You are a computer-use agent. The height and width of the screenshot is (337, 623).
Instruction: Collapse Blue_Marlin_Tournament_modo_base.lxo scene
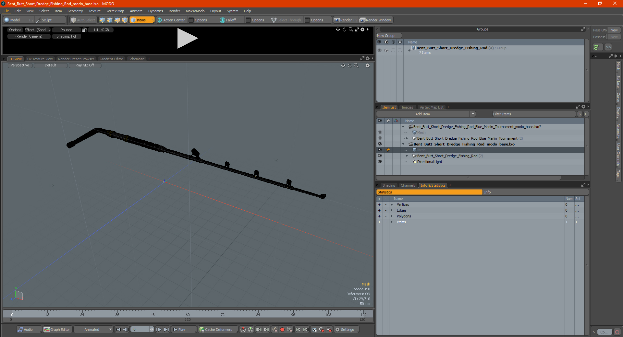[x=403, y=127]
